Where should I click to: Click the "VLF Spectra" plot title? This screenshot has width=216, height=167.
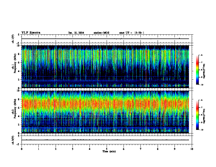pyautogui.click(x=31, y=33)
